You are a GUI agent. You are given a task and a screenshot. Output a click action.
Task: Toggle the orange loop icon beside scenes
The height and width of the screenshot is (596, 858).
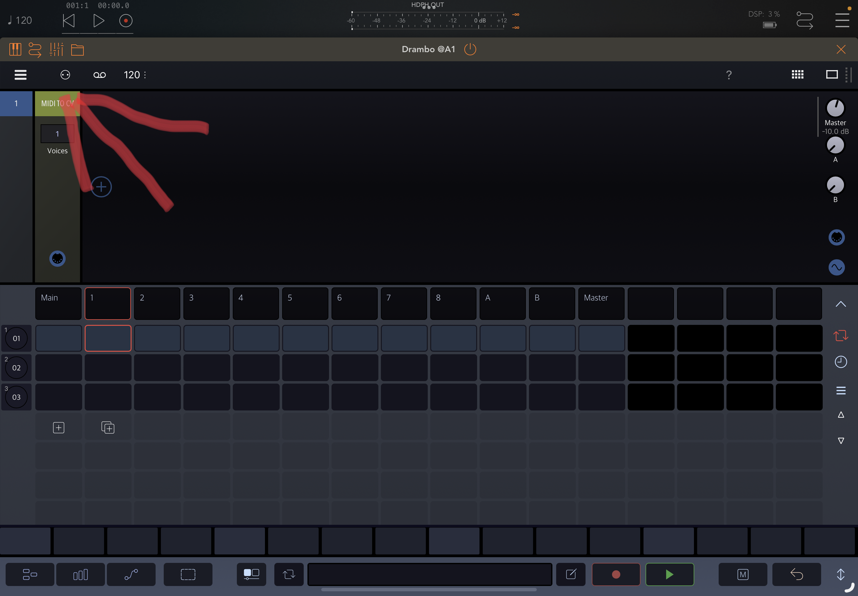point(841,335)
